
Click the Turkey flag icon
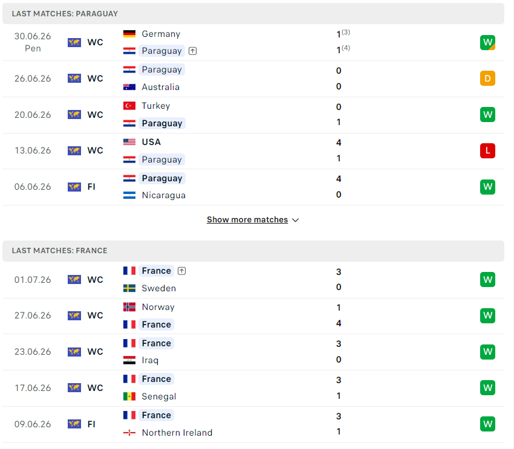click(x=129, y=106)
